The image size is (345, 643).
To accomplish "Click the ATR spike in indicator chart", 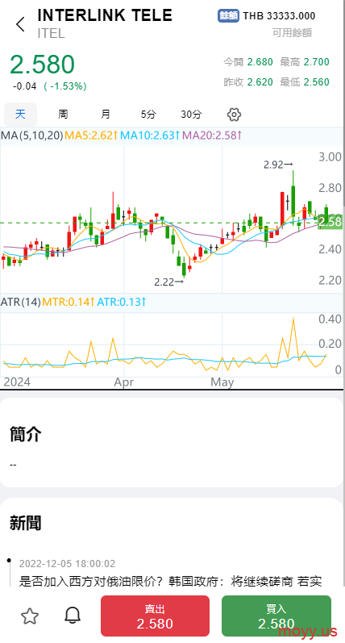I will coord(293,319).
